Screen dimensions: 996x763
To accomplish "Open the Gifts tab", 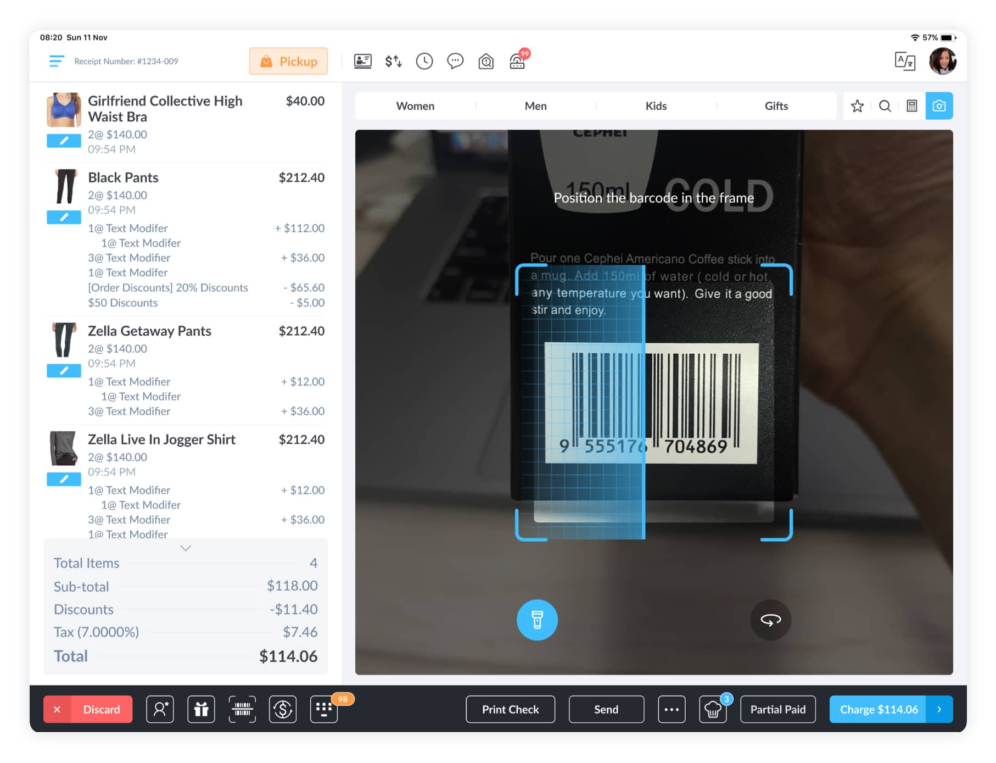I will pos(776,105).
